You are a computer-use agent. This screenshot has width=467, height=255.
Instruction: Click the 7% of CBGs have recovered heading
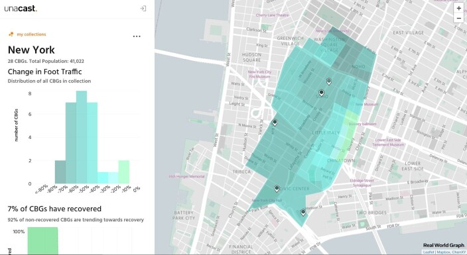click(54, 209)
